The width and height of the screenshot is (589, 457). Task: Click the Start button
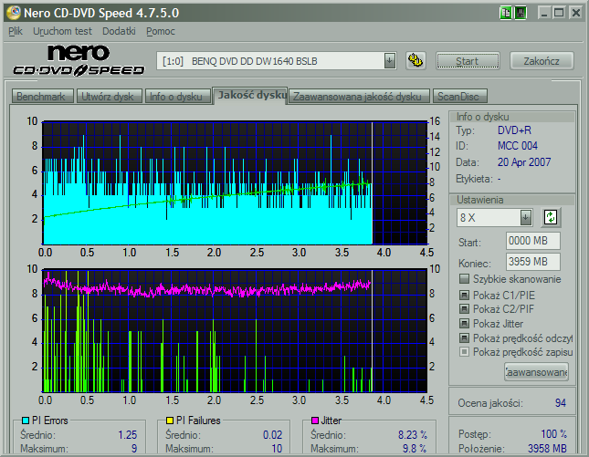coord(468,61)
